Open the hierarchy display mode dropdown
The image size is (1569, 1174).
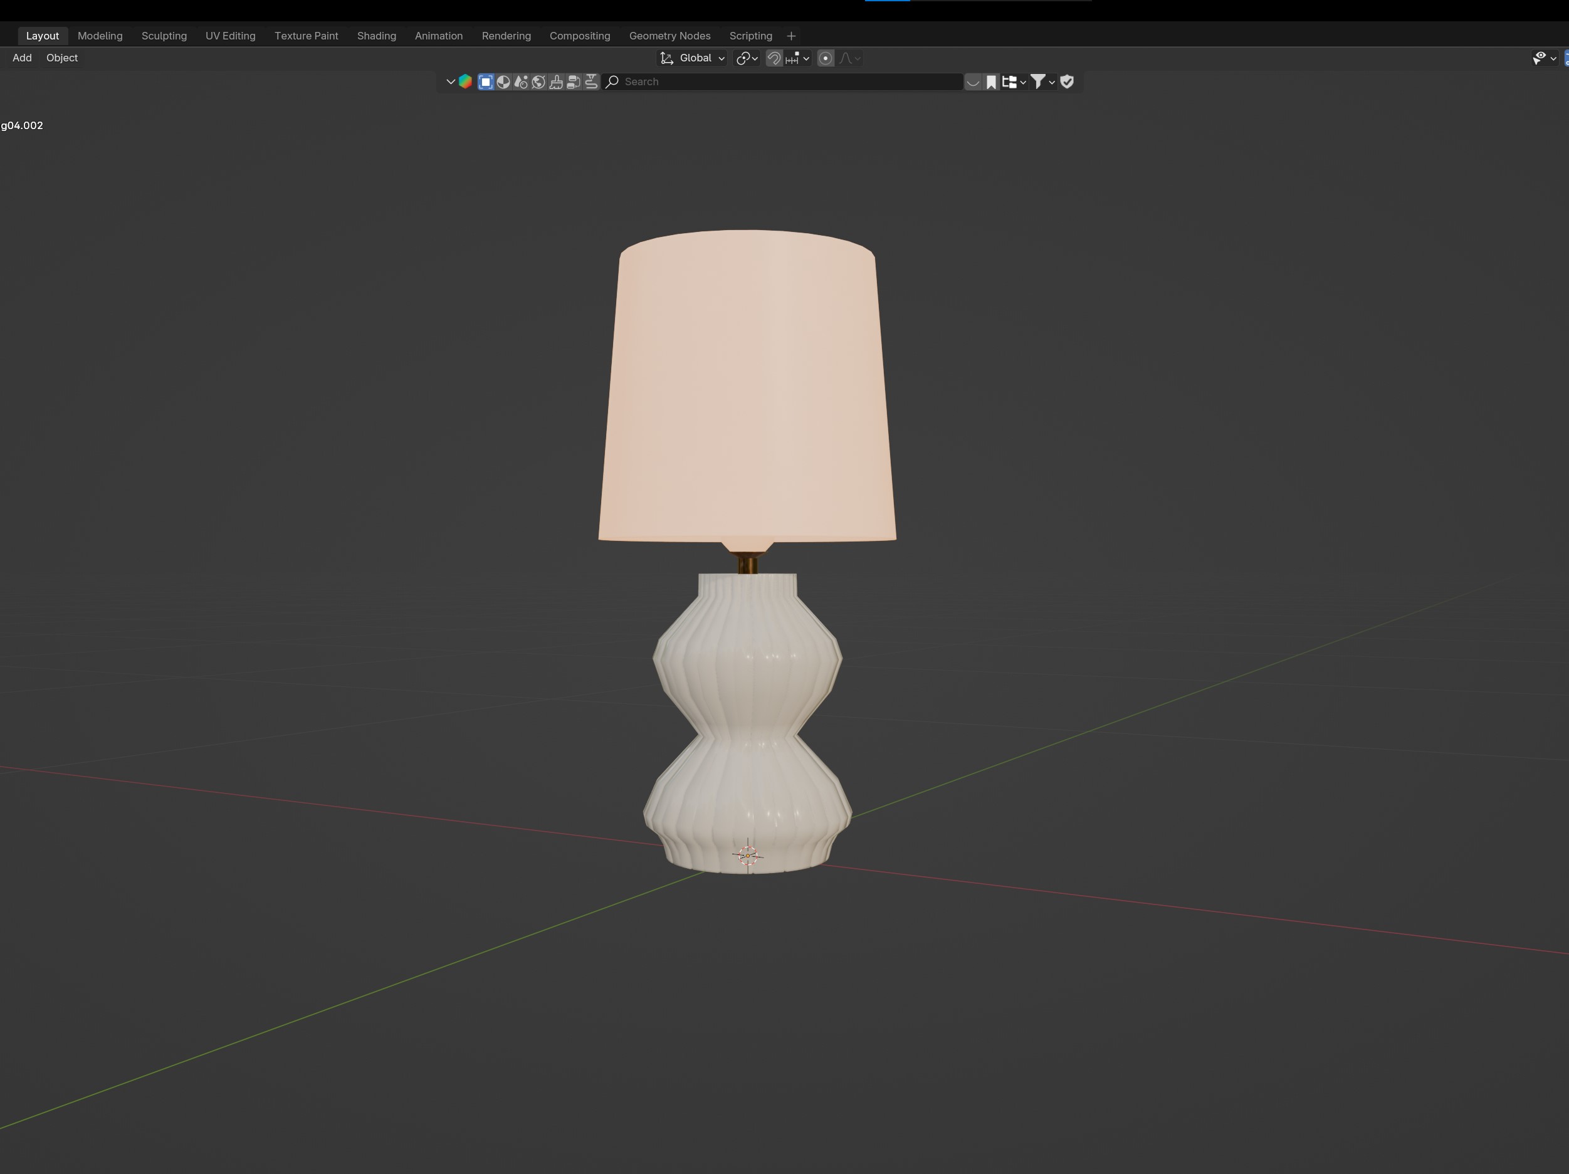point(1014,81)
